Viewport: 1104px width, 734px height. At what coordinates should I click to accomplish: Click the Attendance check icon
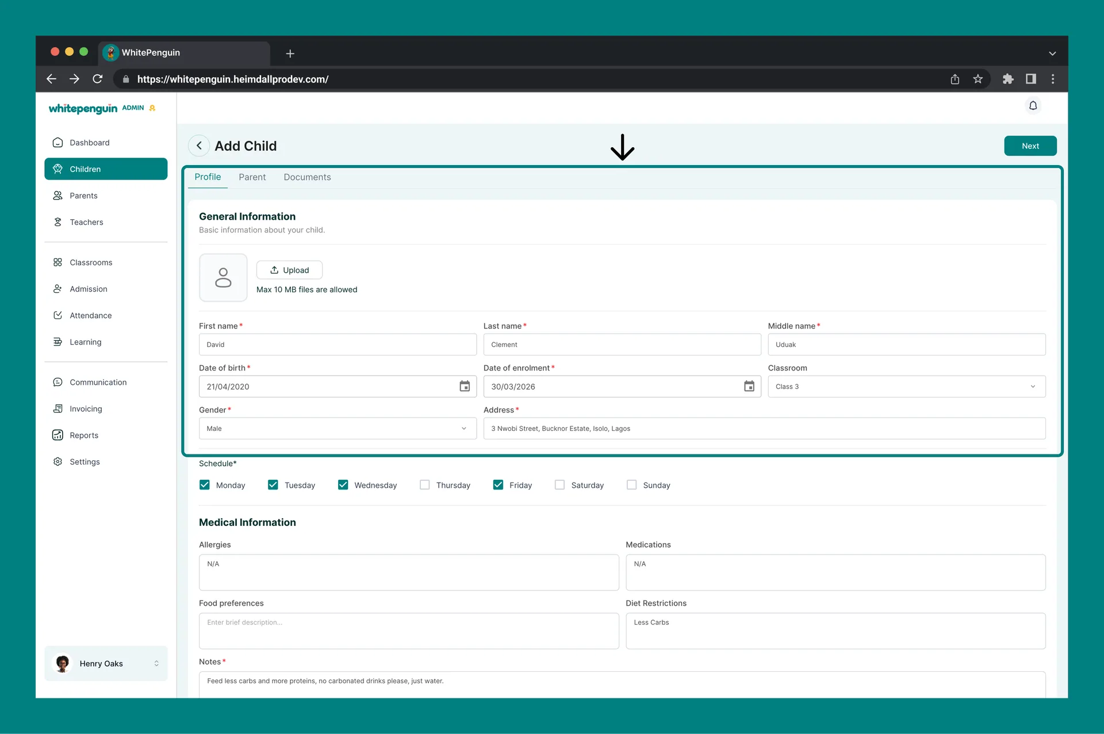[57, 315]
